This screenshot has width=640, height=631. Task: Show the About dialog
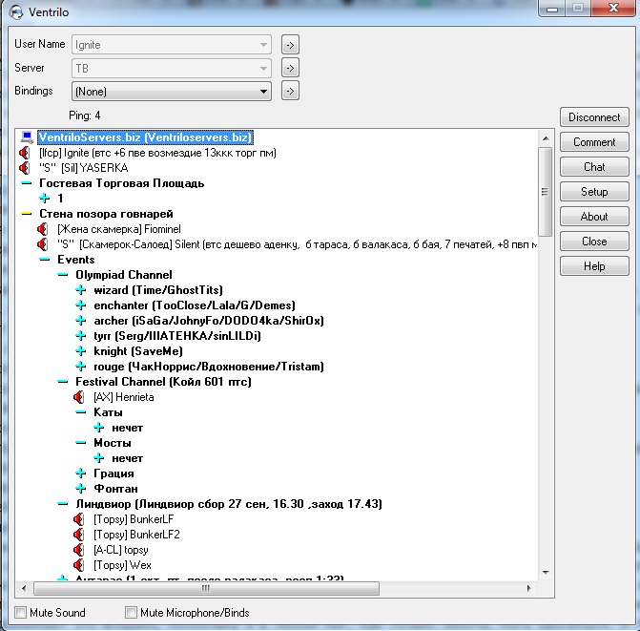pos(594,217)
